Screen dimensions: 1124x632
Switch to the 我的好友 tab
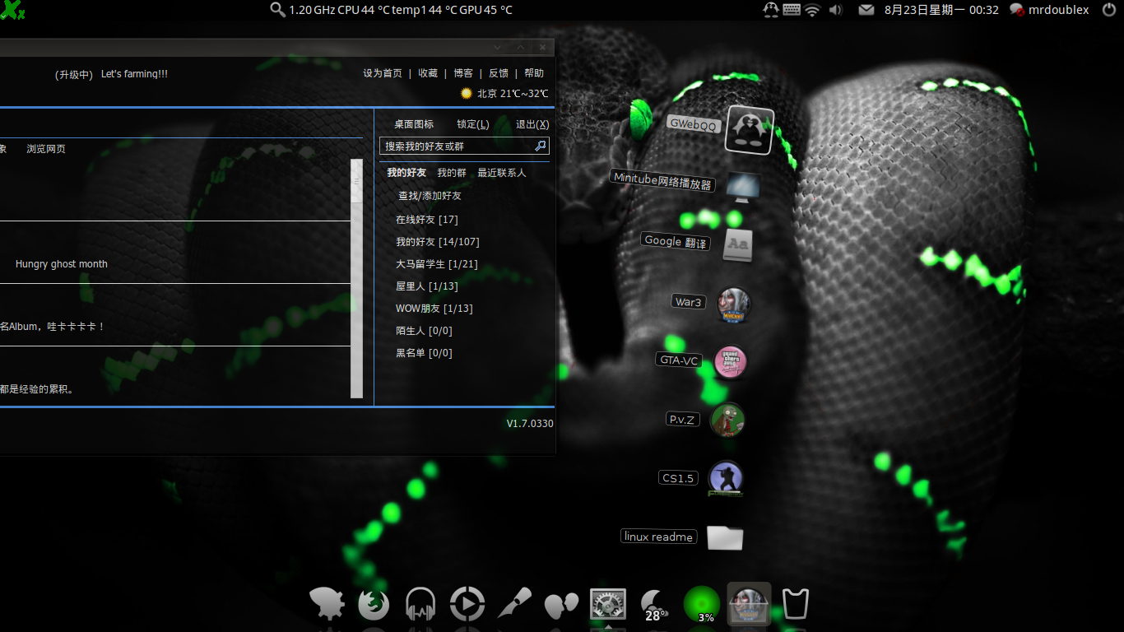tap(406, 173)
